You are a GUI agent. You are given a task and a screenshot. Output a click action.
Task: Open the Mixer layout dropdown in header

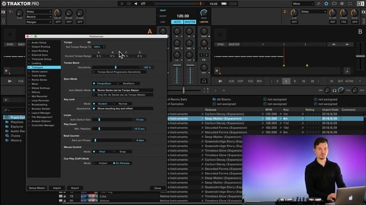[303, 4]
